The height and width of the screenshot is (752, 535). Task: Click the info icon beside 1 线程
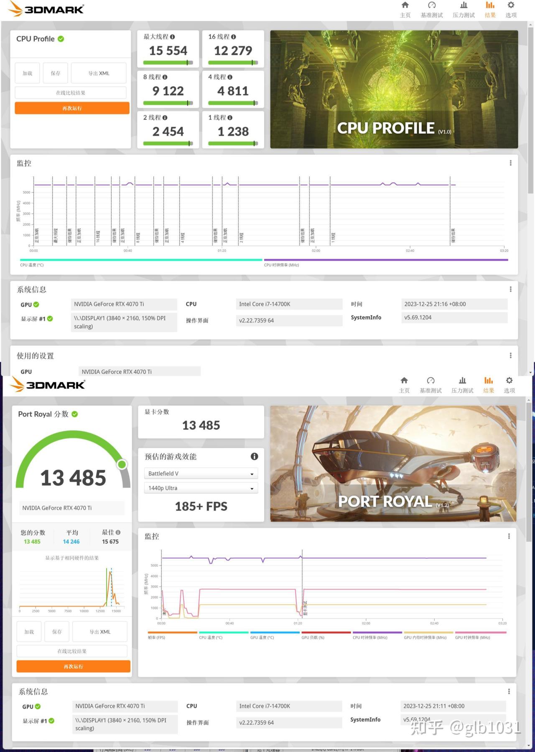click(230, 118)
